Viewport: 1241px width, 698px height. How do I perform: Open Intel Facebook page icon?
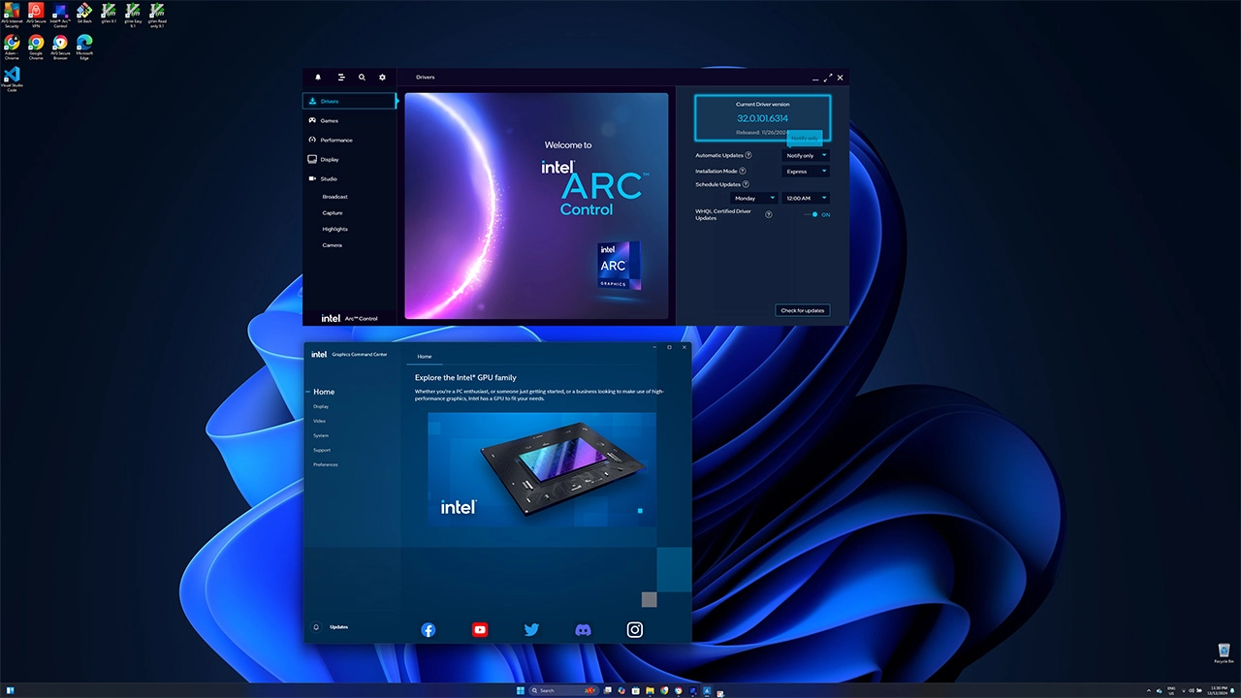[x=428, y=630]
